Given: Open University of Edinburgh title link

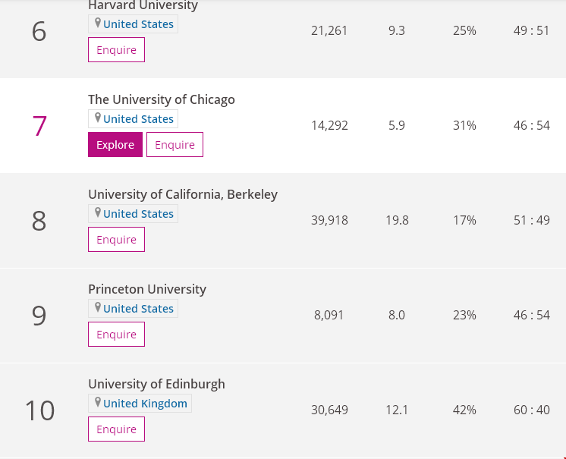Looking at the screenshot, I should pyautogui.click(x=156, y=385).
